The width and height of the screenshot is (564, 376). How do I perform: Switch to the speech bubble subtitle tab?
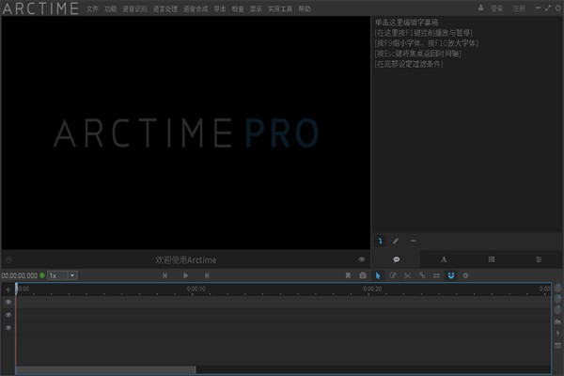coord(397,259)
